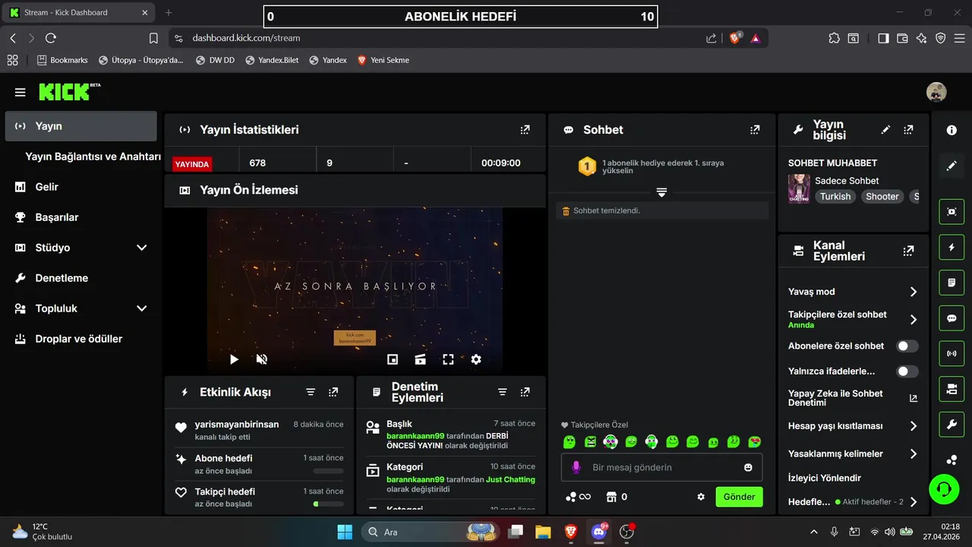The width and height of the screenshot is (972, 547).
Task: Open Takipçilere özel sohbet options arrow
Action: 914,319
